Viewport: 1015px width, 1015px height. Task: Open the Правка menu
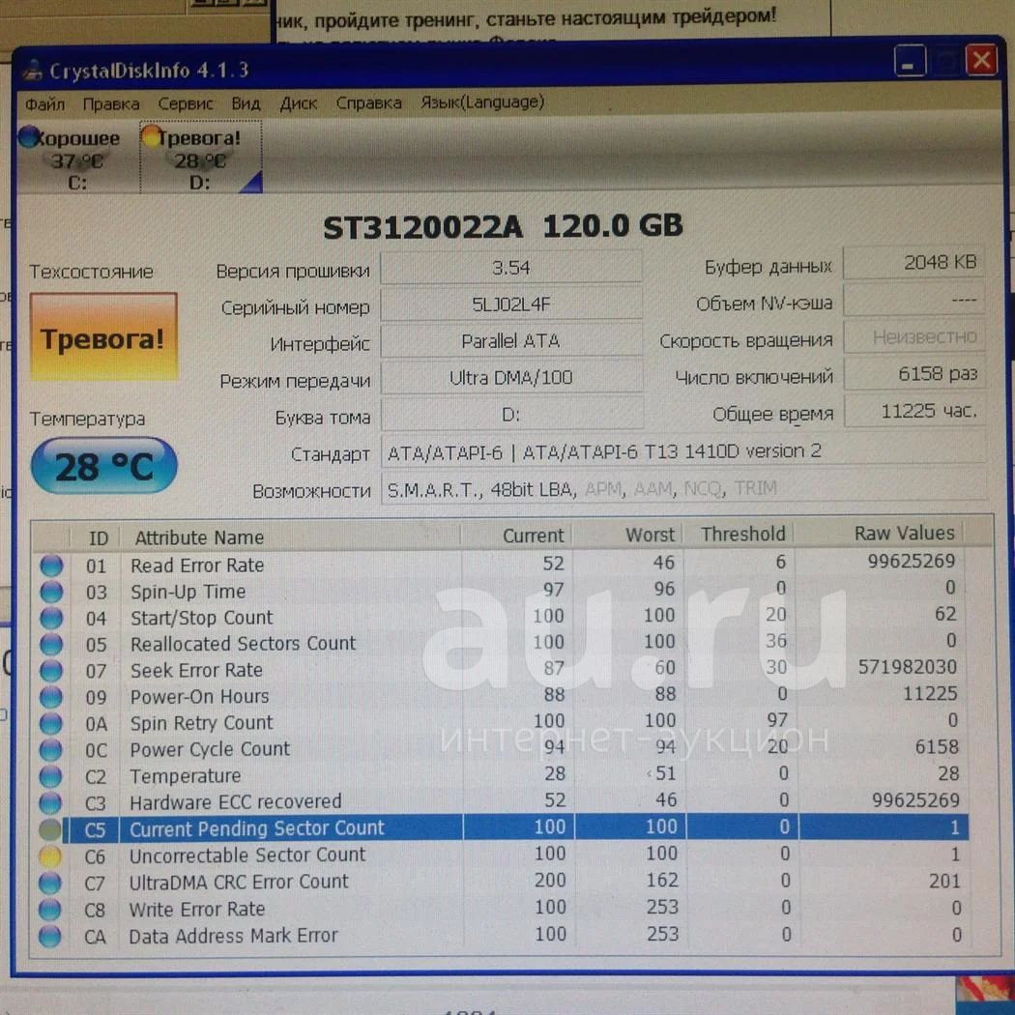111,104
